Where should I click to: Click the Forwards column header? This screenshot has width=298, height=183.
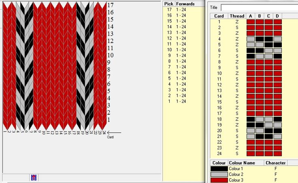(185, 4)
